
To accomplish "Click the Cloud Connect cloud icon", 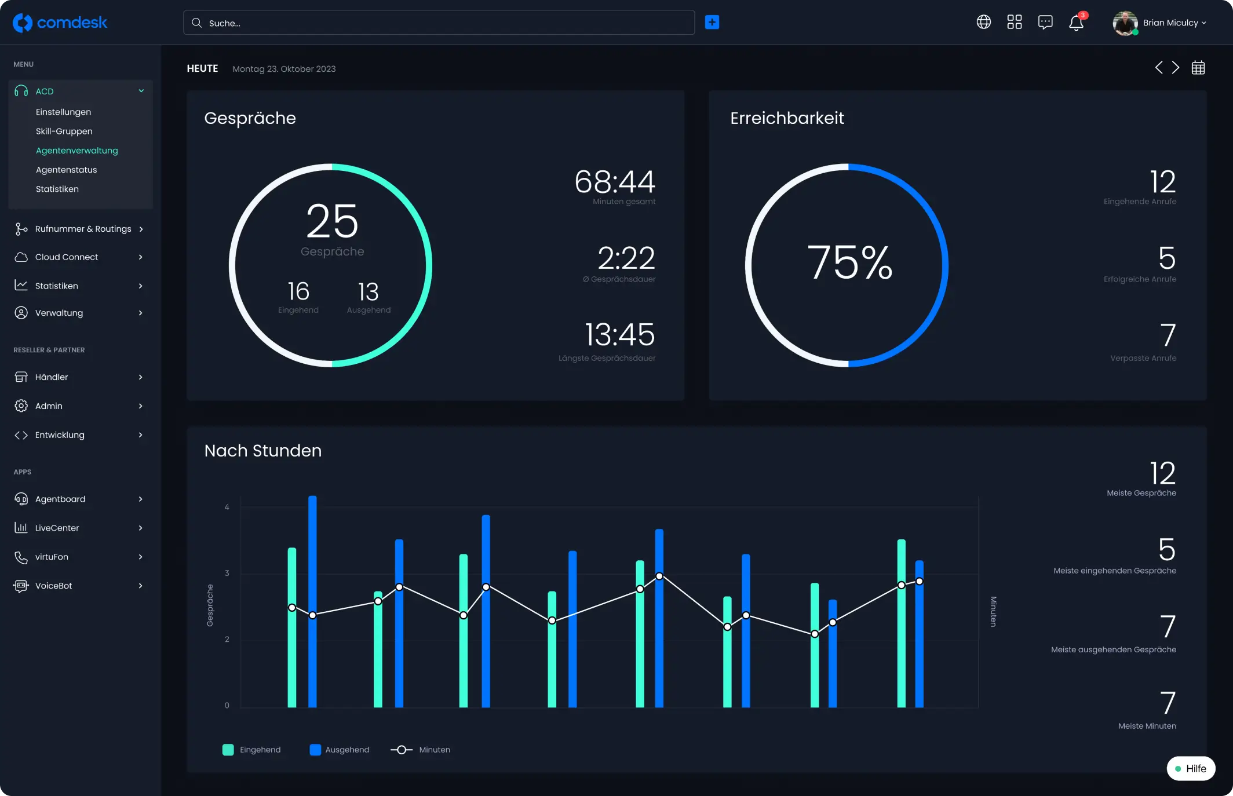I will tap(21, 257).
